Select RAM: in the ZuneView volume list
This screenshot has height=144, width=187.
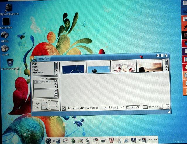(x=35, y=70)
